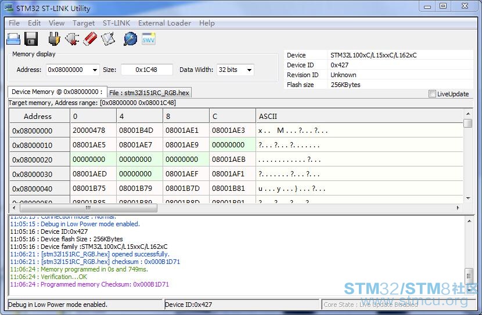
Task: Launch Program and Verify via the notepad icon
Action: click(108, 39)
